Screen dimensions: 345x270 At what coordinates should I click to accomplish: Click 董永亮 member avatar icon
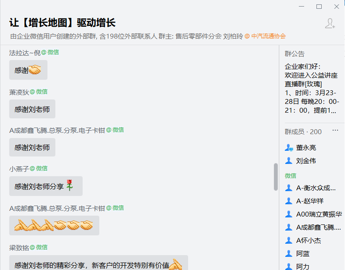[x=289, y=148]
